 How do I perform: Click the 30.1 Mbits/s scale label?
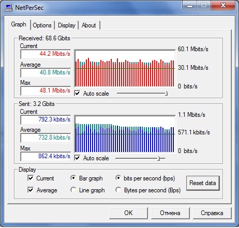[193, 68]
